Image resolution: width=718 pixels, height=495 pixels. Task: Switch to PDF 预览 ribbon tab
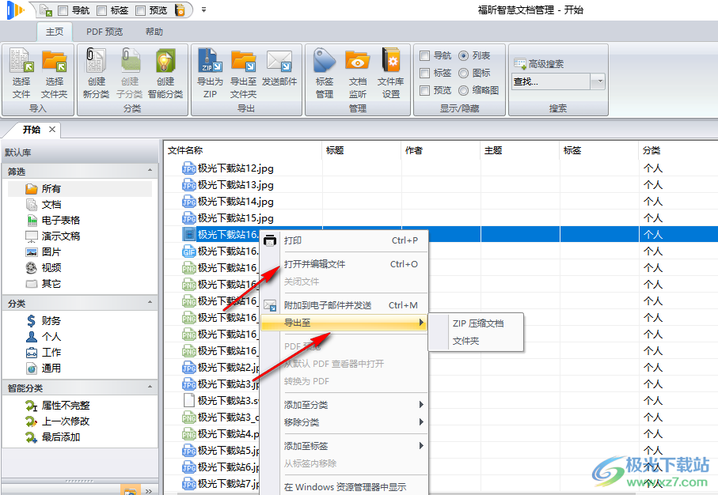[104, 32]
